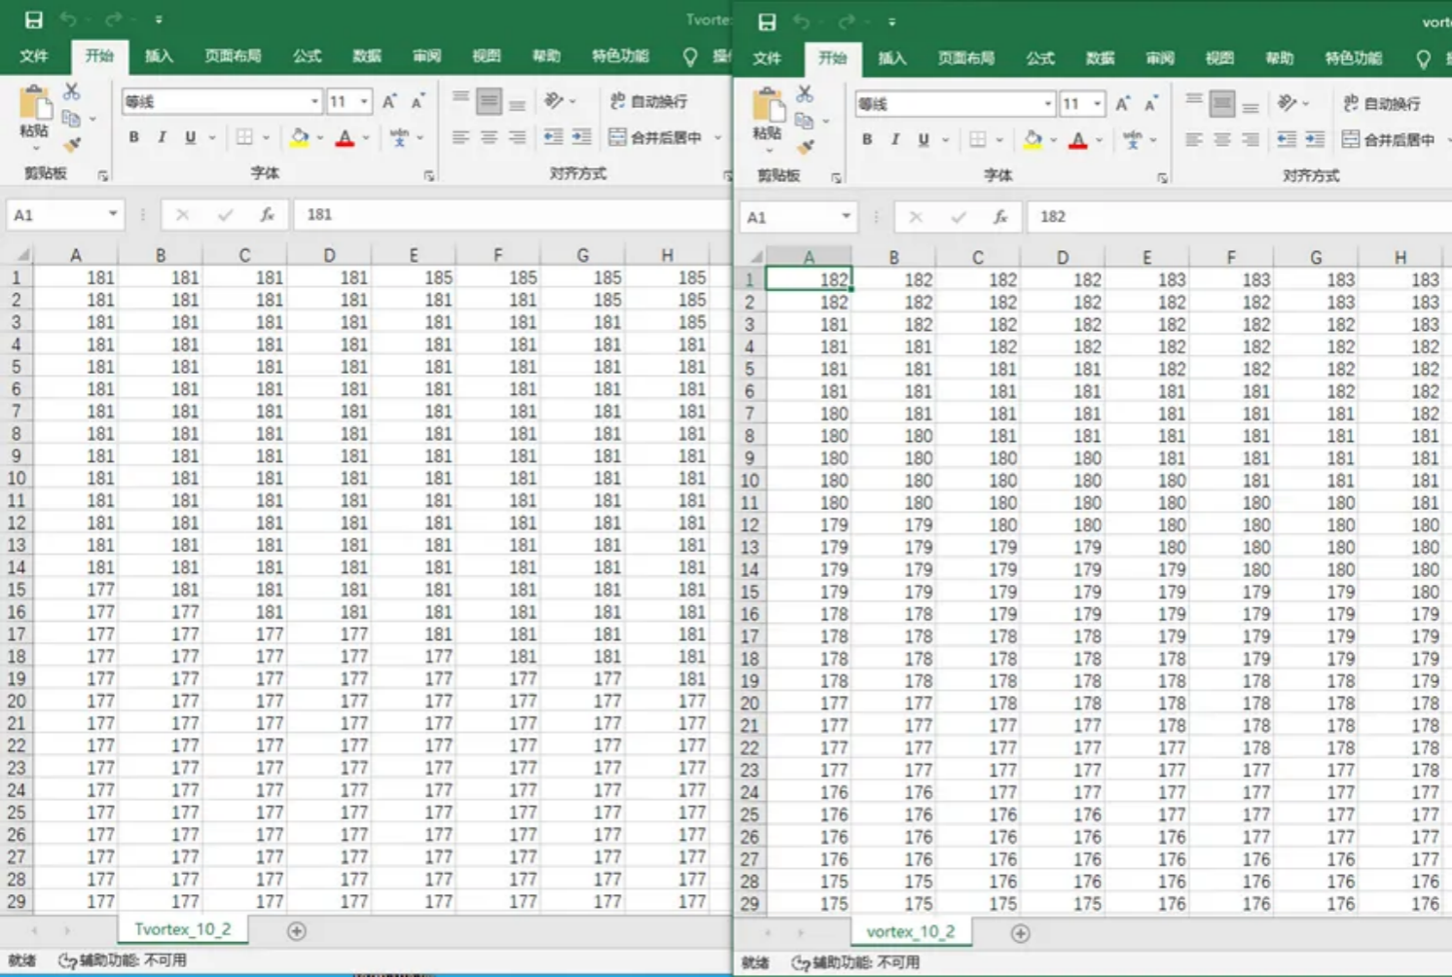Screen dimensions: 1452x977
Task: Open Insert Function dialog in right window
Action: [999, 217]
